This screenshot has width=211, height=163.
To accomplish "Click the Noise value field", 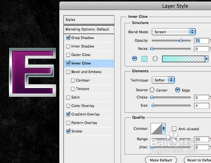I will click(x=202, y=49).
